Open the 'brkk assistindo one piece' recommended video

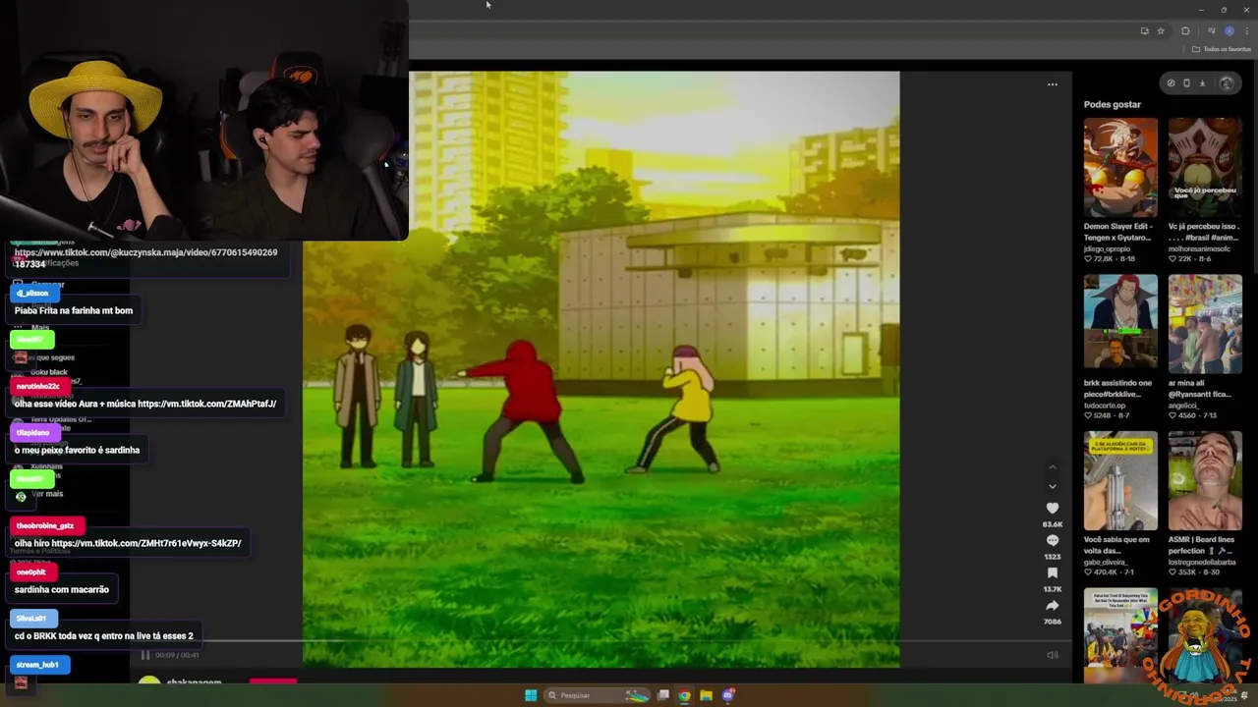point(1120,323)
